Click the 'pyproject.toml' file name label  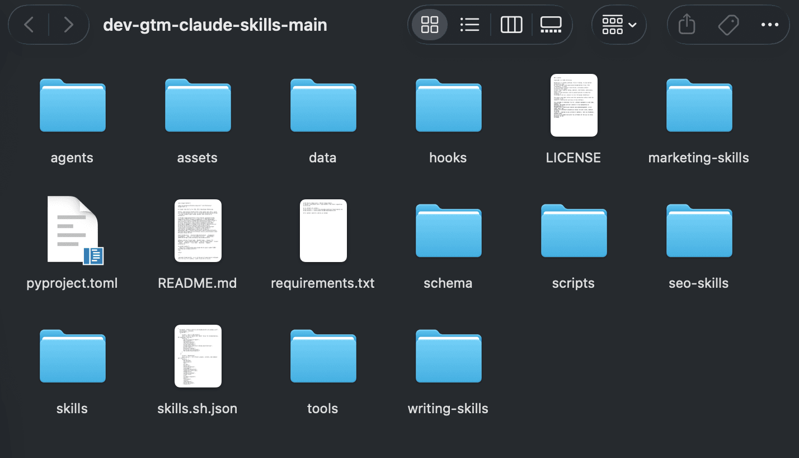coord(72,283)
